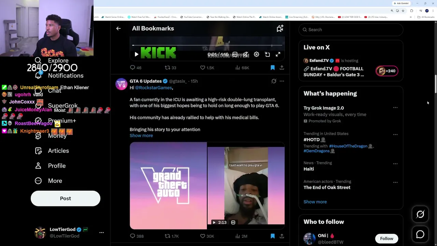Open the Bitly URL Shortener bookmark
Viewport: 437px width, 246px height.
coord(323,17)
